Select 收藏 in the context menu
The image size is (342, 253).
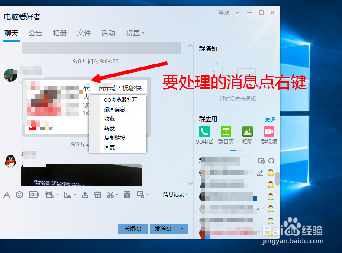click(118, 119)
